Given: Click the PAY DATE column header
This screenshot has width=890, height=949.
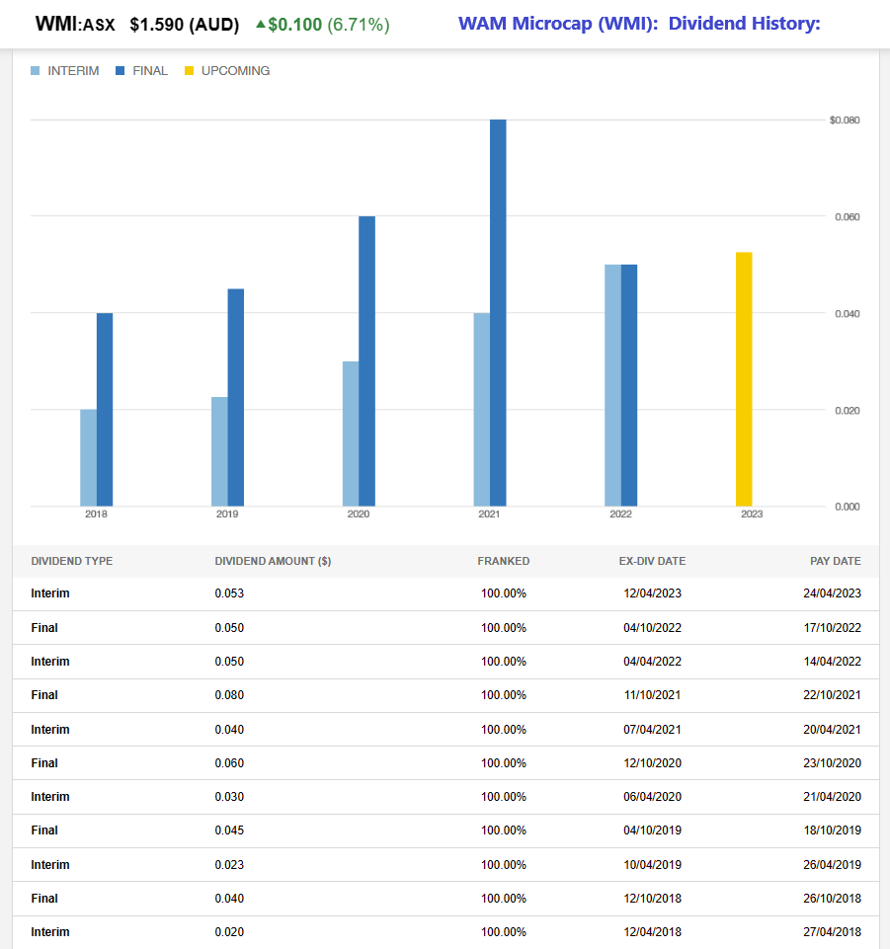Looking at the screenshot, I should [836, 561].
